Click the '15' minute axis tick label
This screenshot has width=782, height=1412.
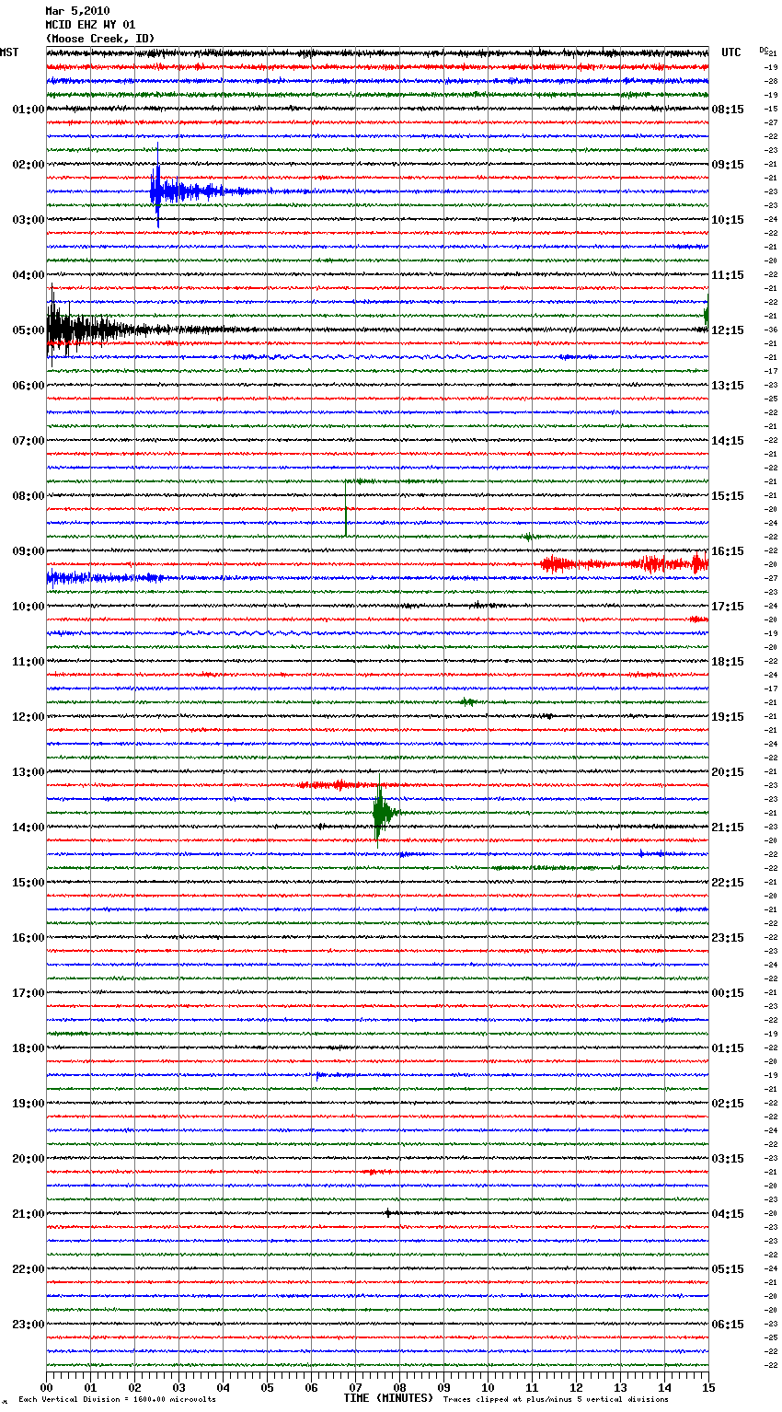(x=708, y=1387)
